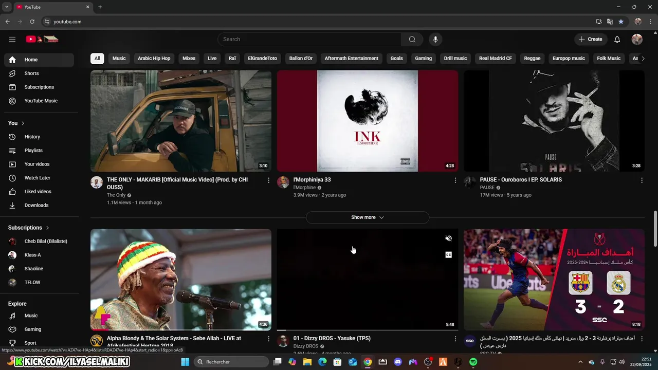This screenshot has width=658, height=370.
Task: Open Gaming under Explore
Action: [39, 329]
